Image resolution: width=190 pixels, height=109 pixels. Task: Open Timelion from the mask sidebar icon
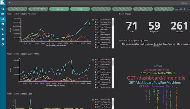pyautogui.click(x=3, y=24)
